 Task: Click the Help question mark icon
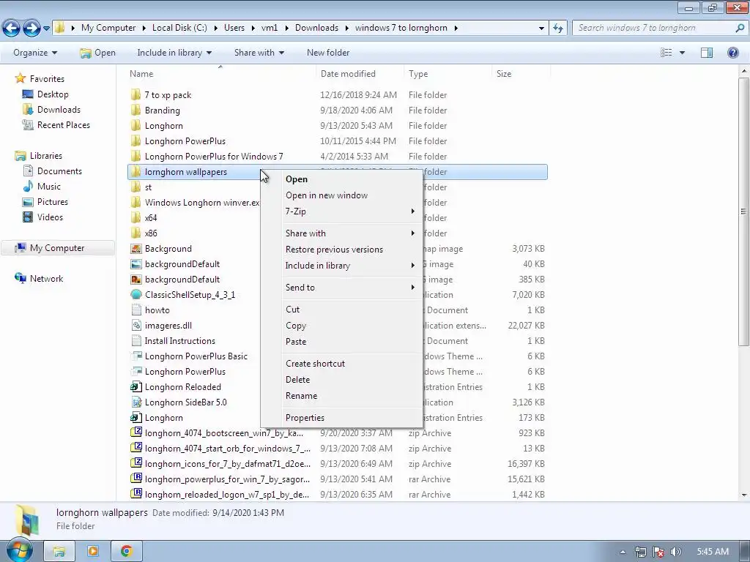732,53
